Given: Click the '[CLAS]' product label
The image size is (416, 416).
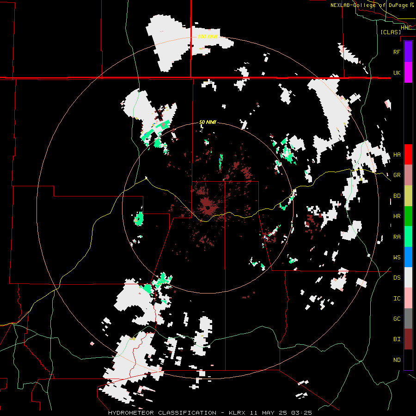Looking at the screenshot, I should click(x=391, y=32).
